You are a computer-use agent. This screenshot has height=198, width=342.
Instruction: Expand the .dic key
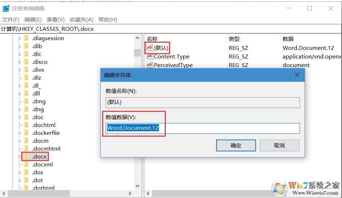(19, 54)
